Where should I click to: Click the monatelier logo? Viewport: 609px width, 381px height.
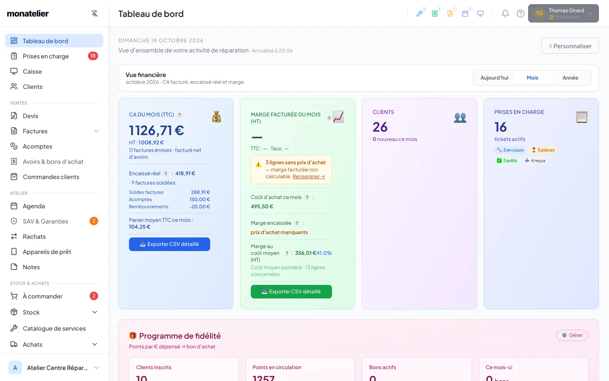pyautogui.click(x=28, y=14)
